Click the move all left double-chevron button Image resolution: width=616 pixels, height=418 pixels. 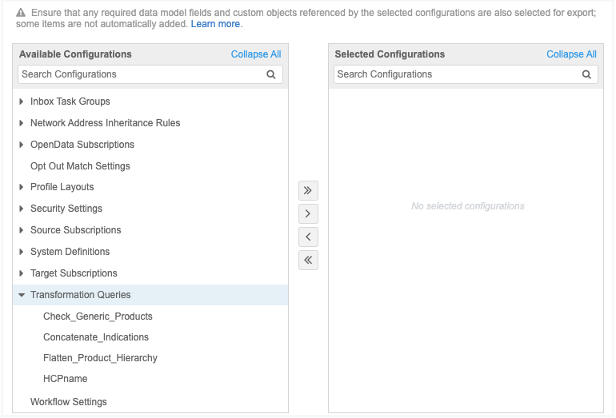[308, 260]
